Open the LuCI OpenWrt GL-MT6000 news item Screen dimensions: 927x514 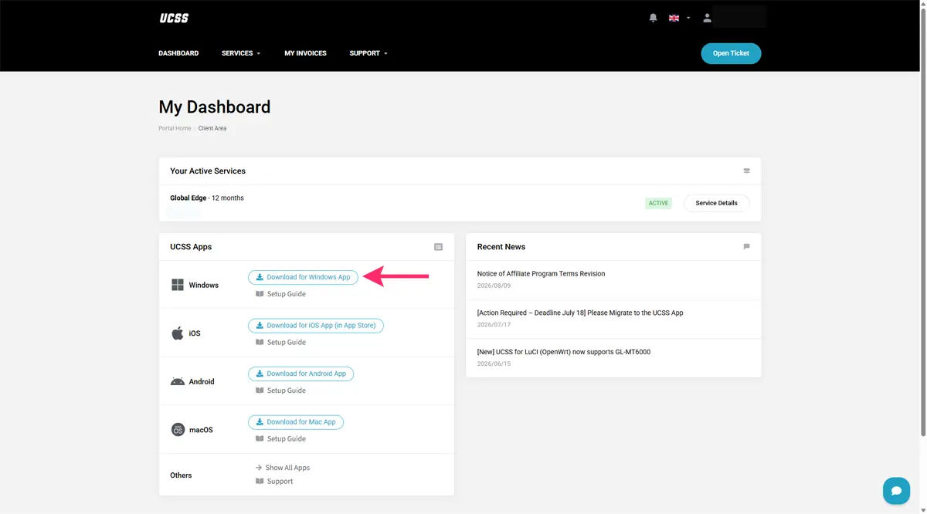(x=564, y=352)
